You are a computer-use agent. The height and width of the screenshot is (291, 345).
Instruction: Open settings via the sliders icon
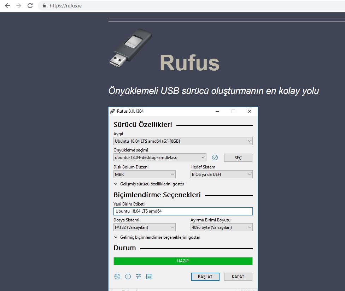pyautogui.click(x=139, y=277)
